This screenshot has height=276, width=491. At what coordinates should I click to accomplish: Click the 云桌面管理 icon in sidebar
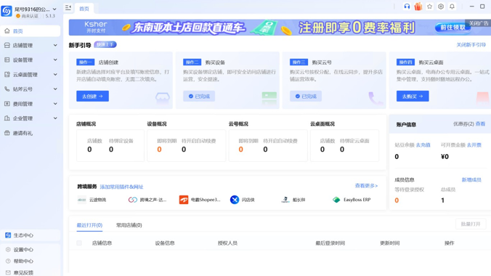coord(7,75)
